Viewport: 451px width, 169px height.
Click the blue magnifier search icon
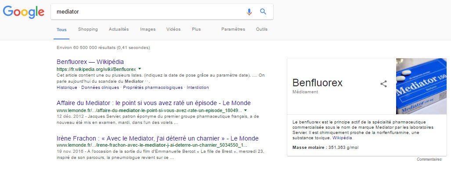coord(263,11)
